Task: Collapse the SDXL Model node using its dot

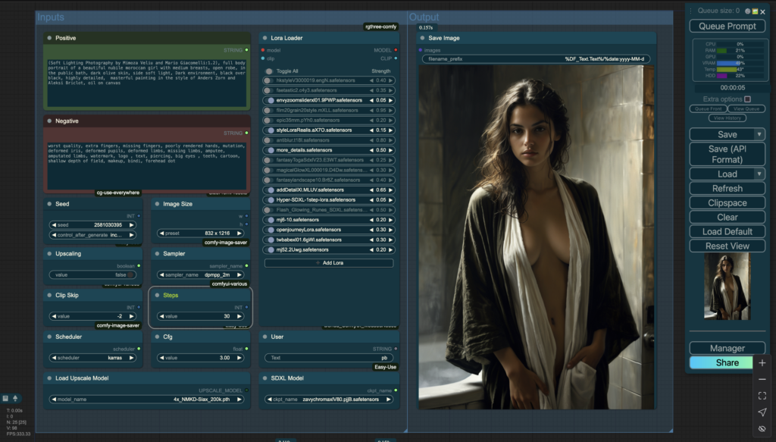Action: [x=264, y=378]
